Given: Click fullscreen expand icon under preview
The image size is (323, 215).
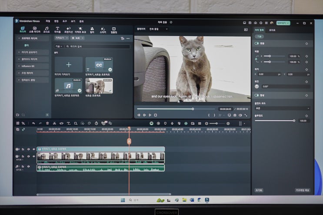Looking at the screenshot, I should (x=246, y=115).
